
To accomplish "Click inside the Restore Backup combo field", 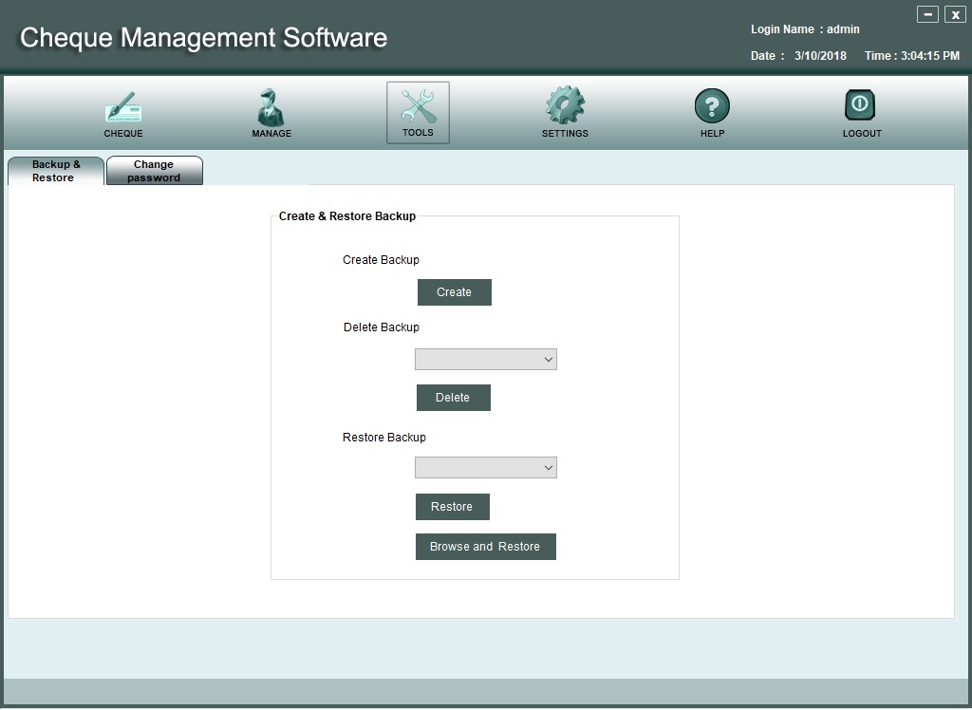I will pos(477,468).
